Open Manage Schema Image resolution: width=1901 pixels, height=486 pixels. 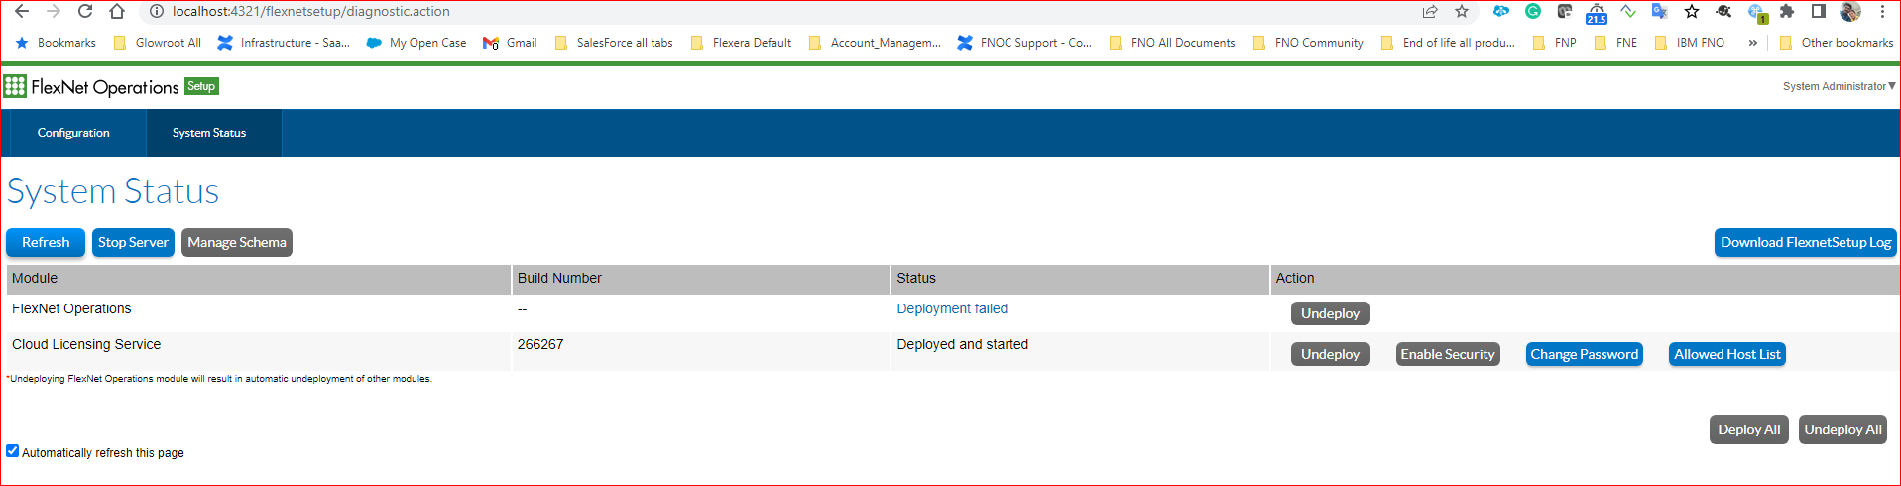[237, 243]
